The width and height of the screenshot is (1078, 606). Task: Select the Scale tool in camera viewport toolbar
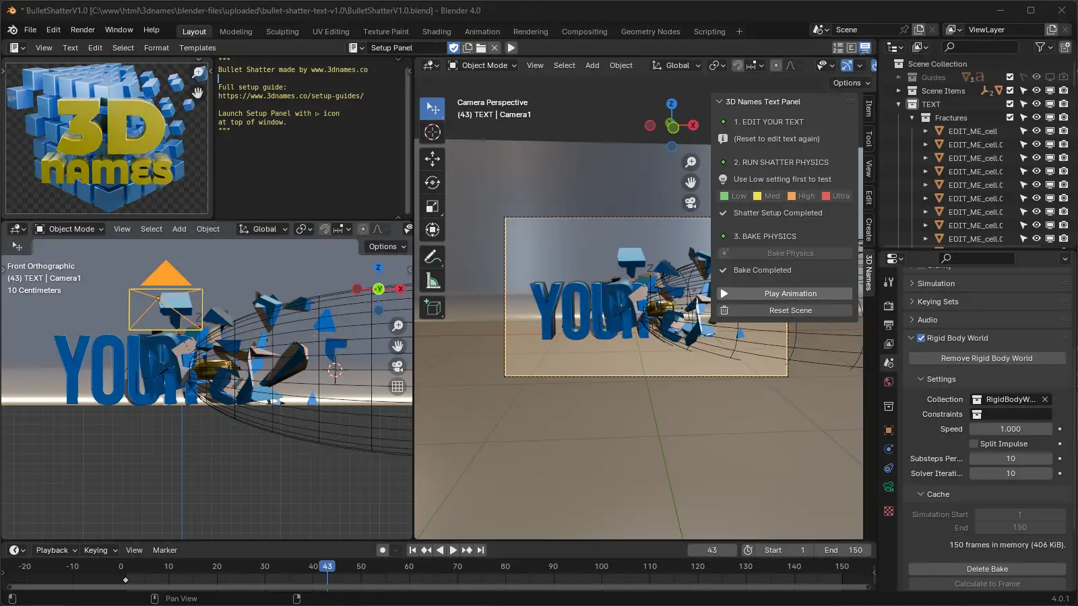click(x=433, y=206)
